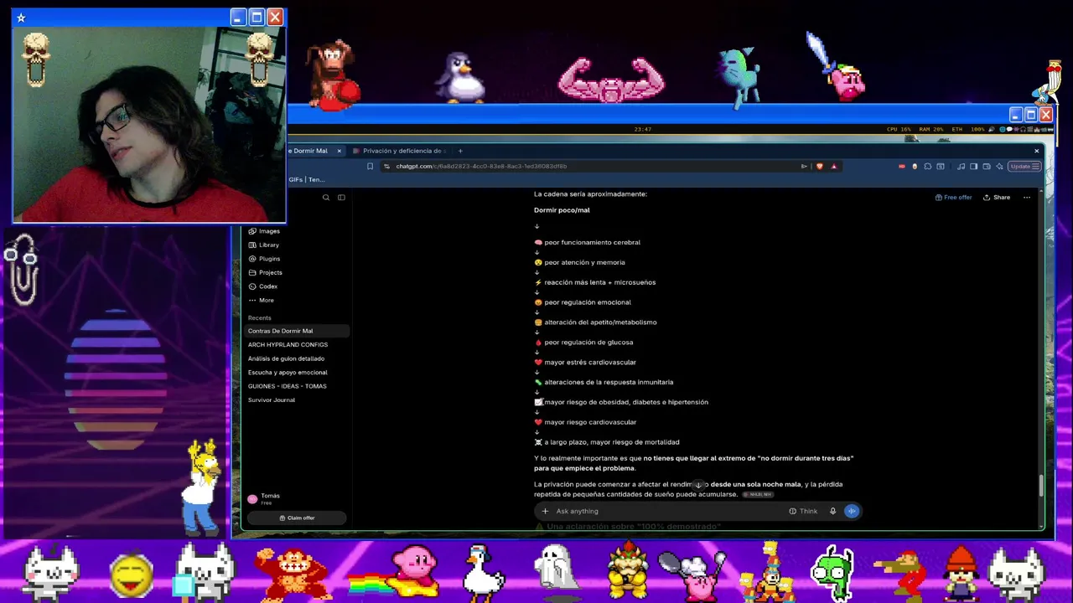Click the 'peor regulación de glucosa' line

(x=583, y=343)
